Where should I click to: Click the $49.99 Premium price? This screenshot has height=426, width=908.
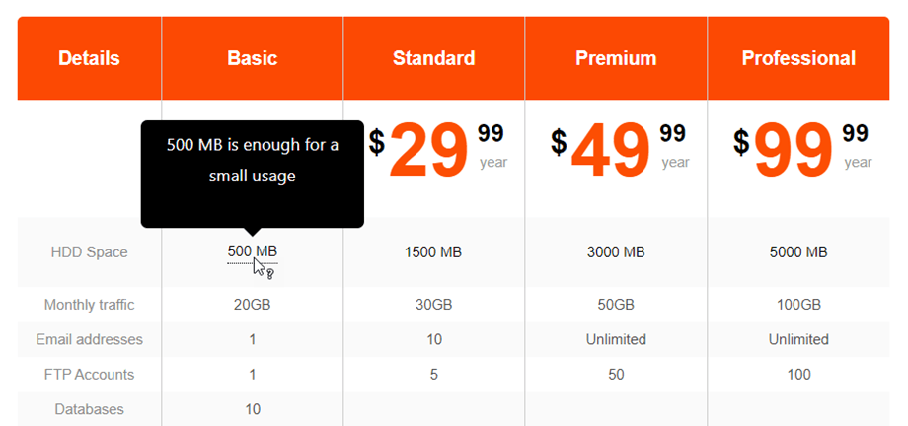(x=612, y=150)
